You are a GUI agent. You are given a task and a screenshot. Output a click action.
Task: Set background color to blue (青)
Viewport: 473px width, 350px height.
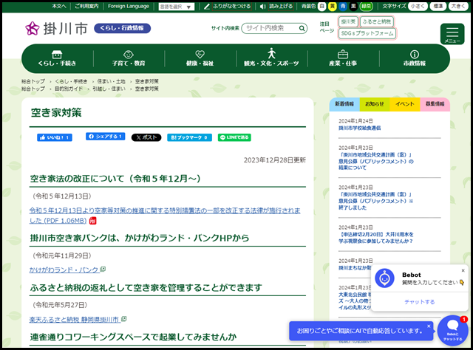click(343, 6)
